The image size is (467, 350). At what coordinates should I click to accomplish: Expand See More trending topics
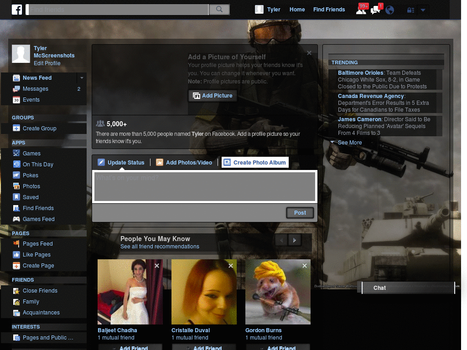(x=349, y=143)
